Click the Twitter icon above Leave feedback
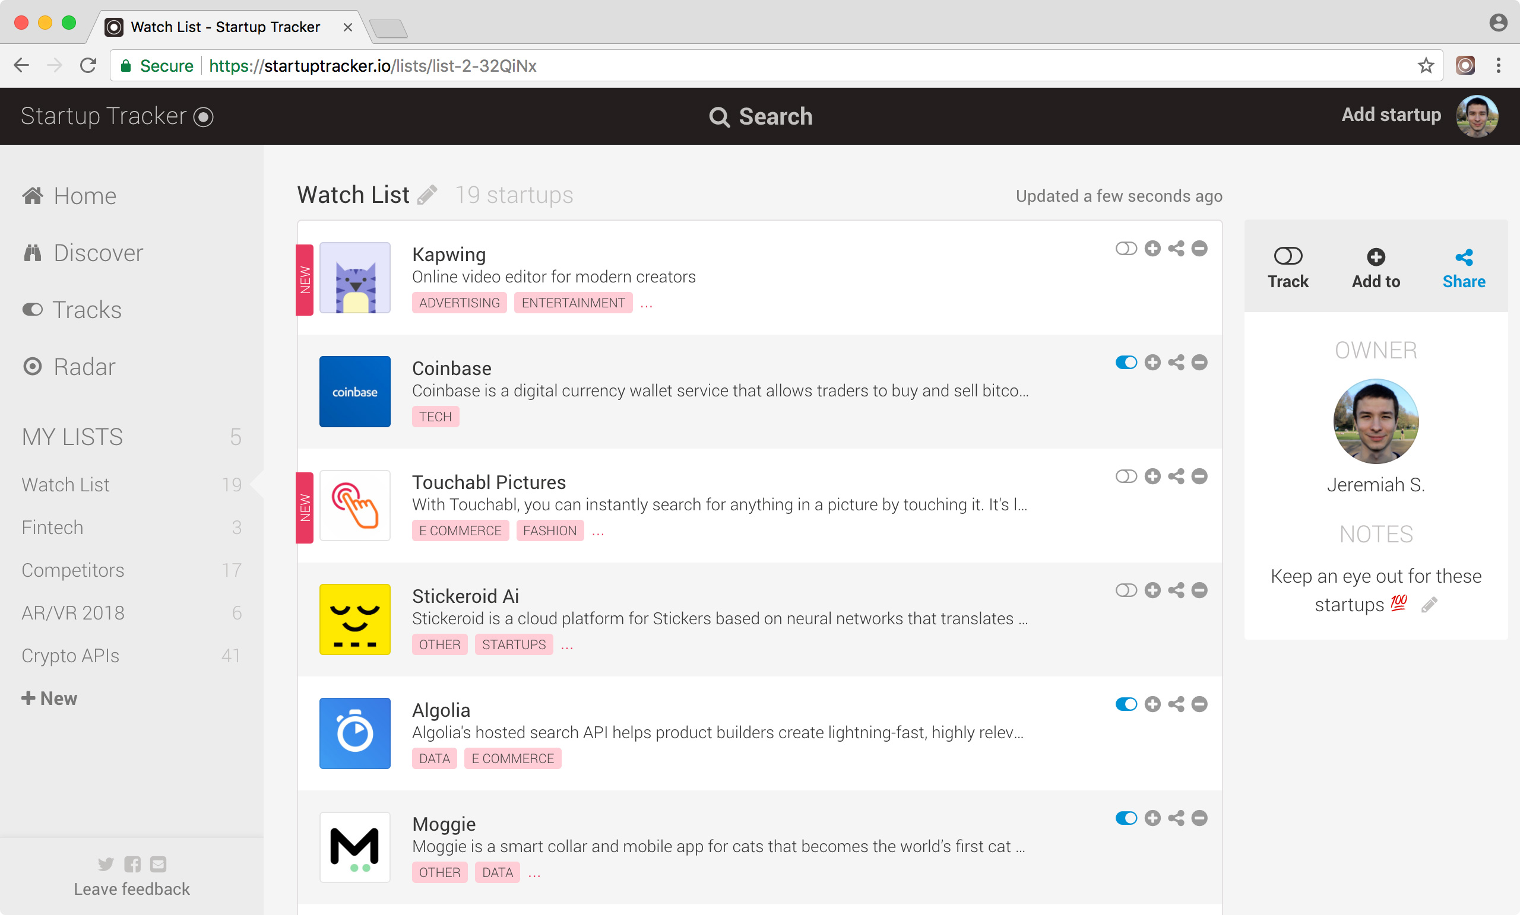This screenshot has width=1520, height=915. 106,864
